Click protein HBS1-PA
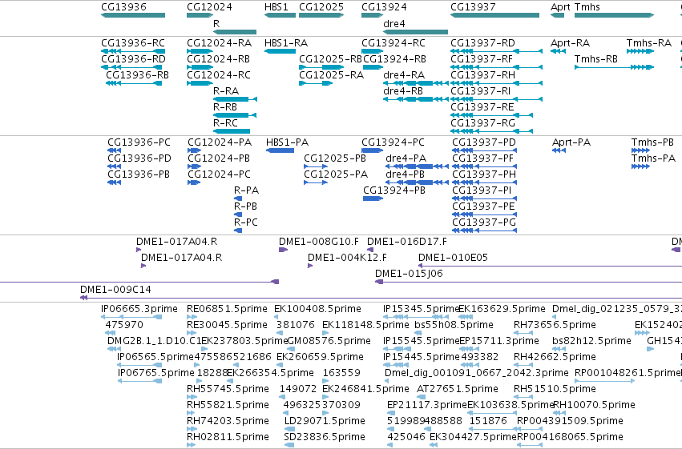This screenshot has width=682, height=449. click(x=280, y=150)
